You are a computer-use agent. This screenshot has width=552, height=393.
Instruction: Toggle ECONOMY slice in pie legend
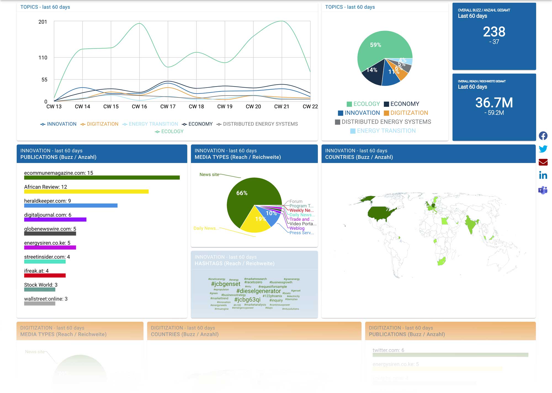tap(401, 104)
